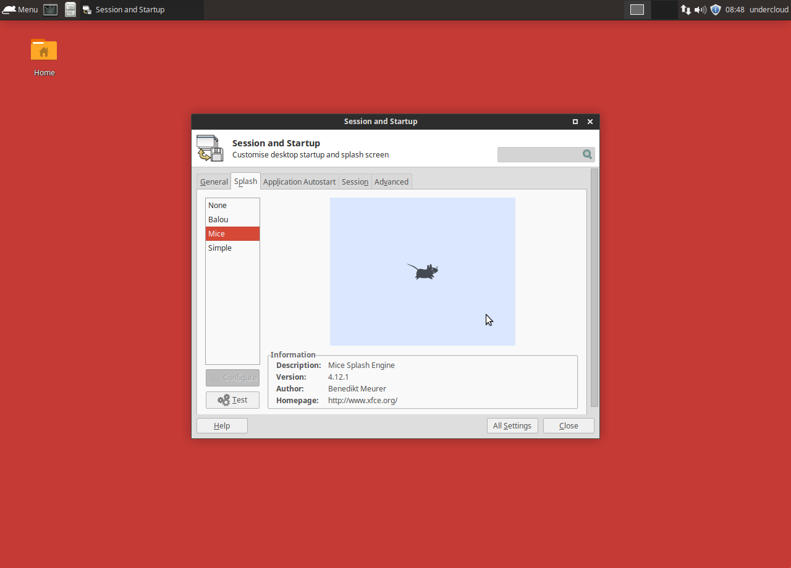
Task: Open the Advanced tab
Action: (392, 182)
